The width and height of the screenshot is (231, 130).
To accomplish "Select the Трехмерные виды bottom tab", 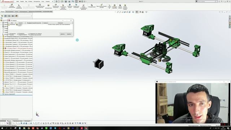I will pos(18,121).
